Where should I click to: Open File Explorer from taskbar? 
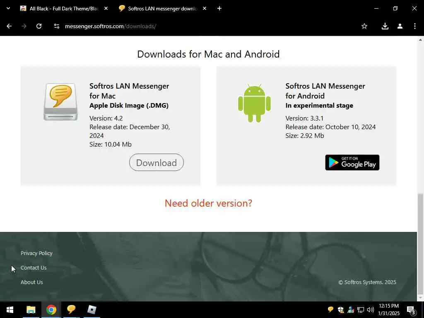pyautogui.click(x=31, y=310)
